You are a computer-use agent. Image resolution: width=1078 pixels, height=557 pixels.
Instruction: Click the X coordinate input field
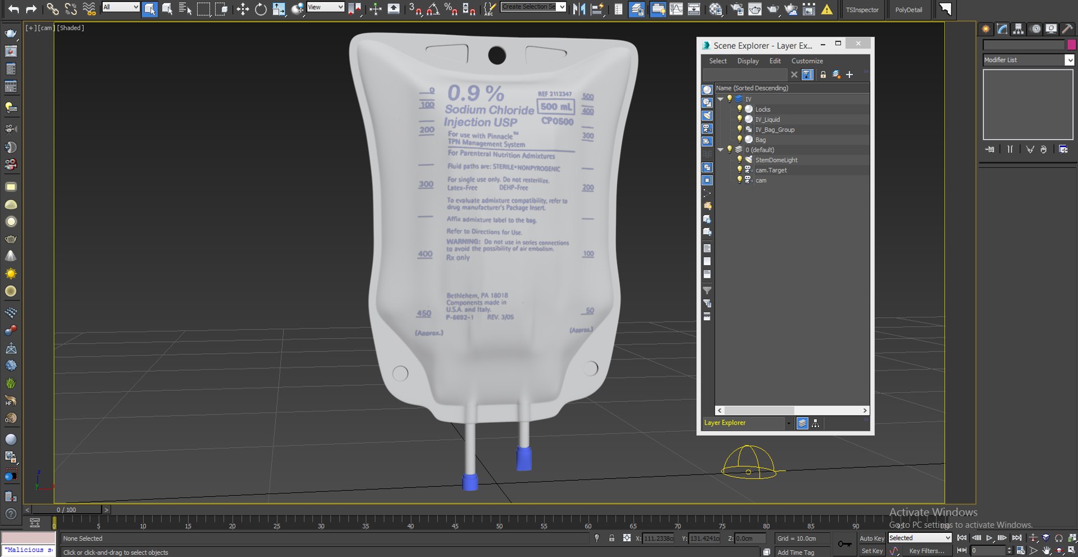click(657, 538)
